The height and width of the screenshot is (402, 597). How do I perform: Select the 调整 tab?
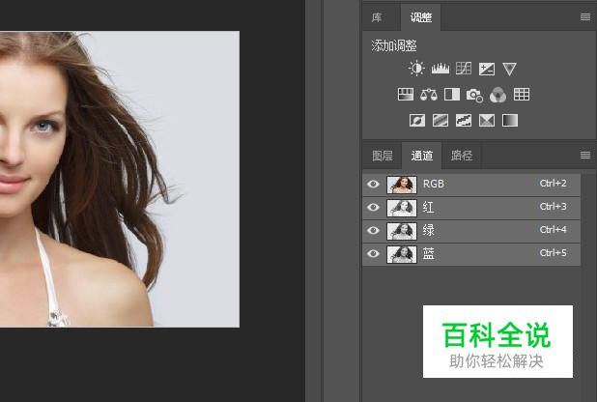click(421, 17)
